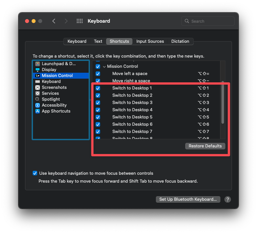The image size is (257, 233).
Task: Toggle the Switch to Desktop 7 checkbox
Action: pyautogui.click(x=98, y=132)
